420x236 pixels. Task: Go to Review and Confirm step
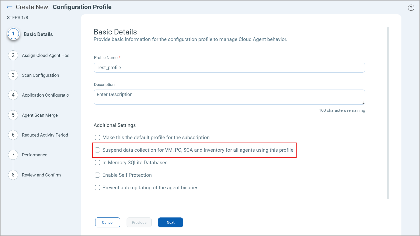click(x=13, y=175)
